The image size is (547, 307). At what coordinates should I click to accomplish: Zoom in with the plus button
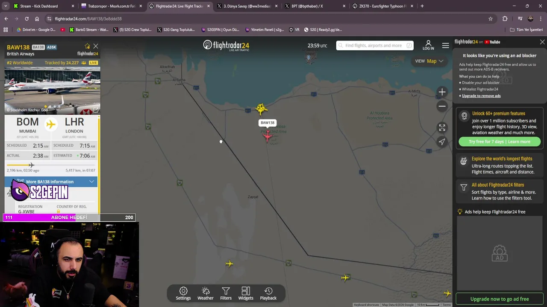pos(442,92)
